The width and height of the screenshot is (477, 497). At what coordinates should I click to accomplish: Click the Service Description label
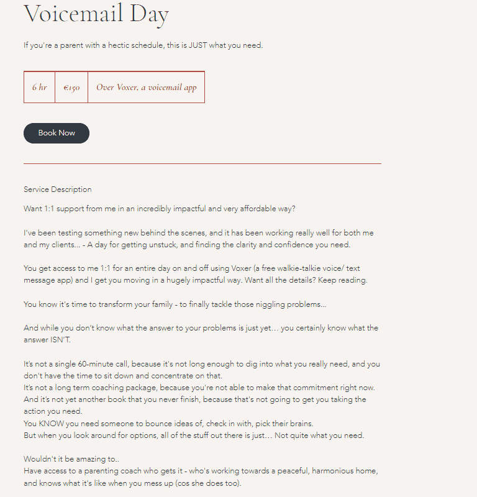58,189
